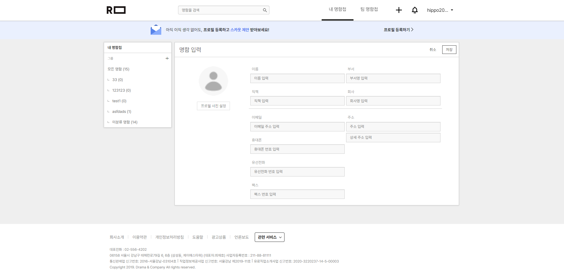The height and width of the screenshot is (274, 564).
Task: Click the 휴대폰 번호 입력 field
Action: point(297,149)
